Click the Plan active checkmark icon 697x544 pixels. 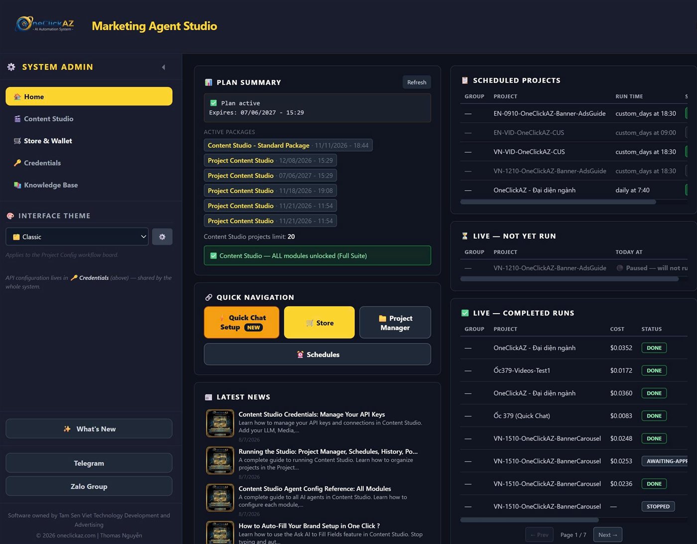(x=214, y=103)
